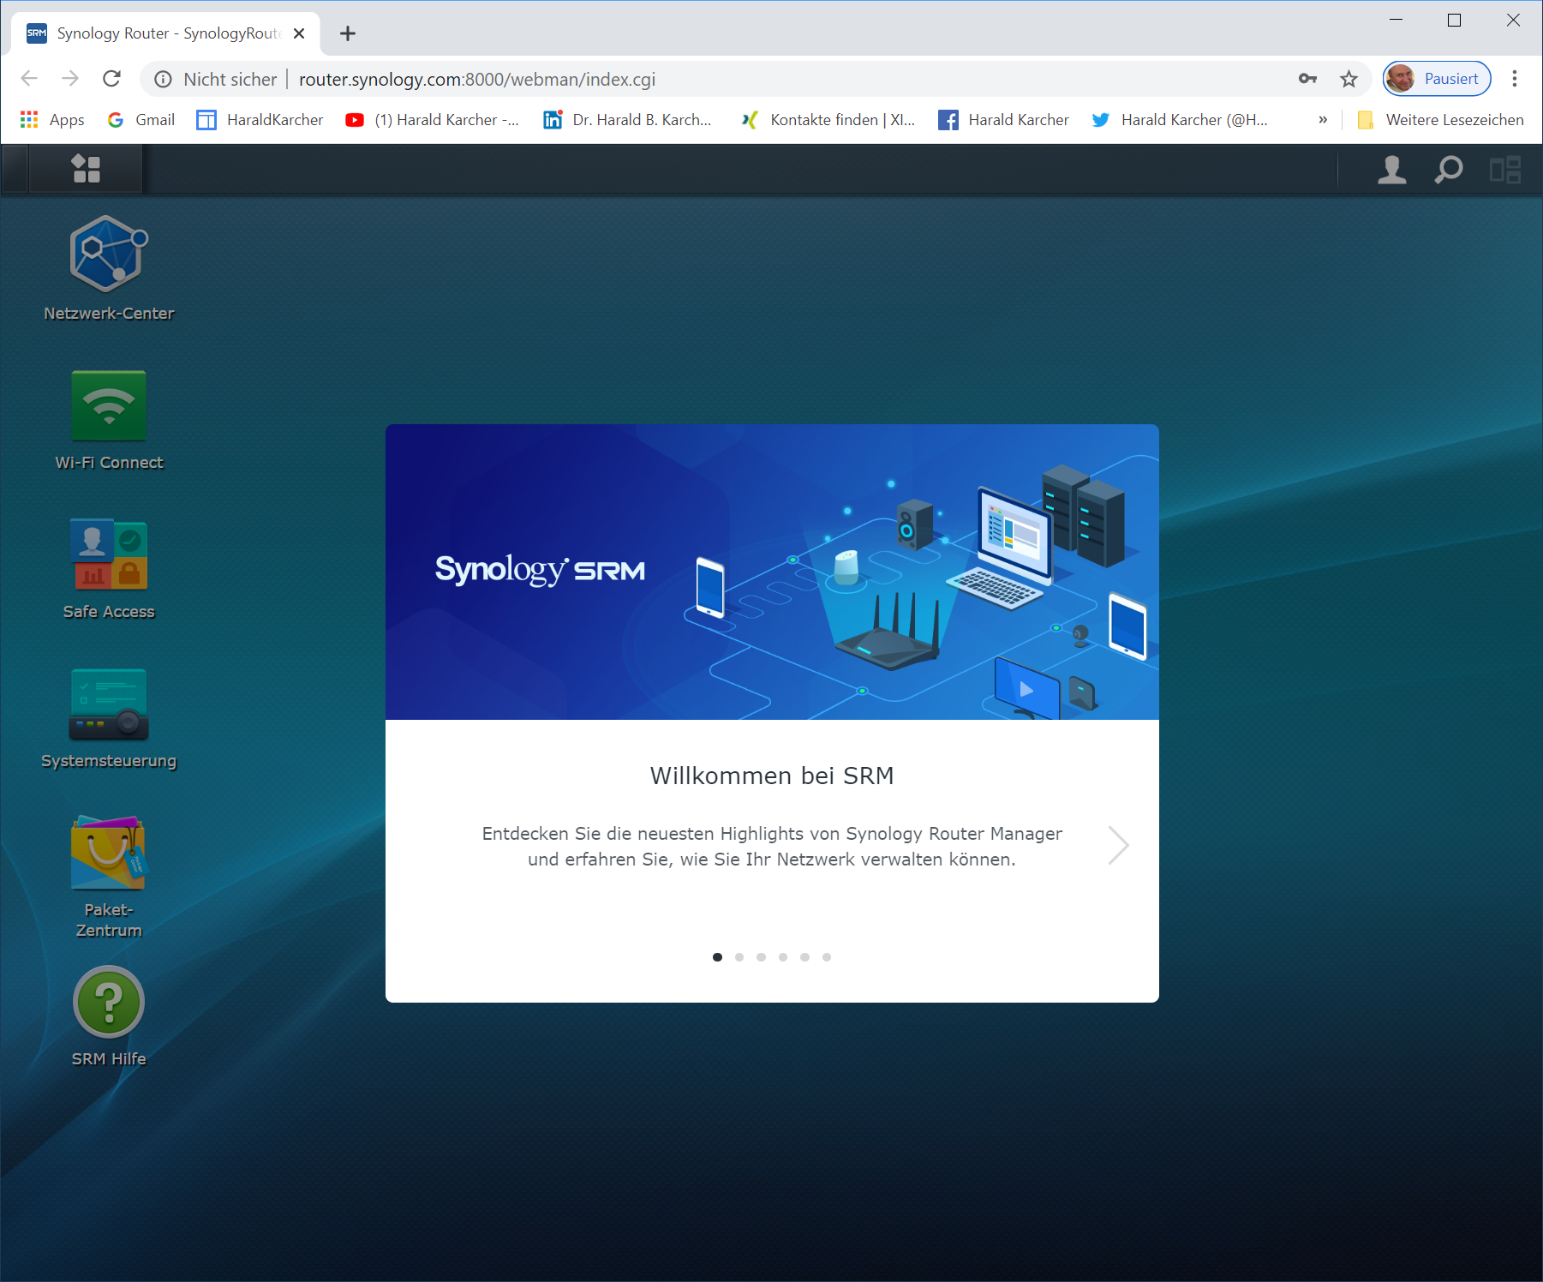1543x1282 pixels.
Task: Minimize the Chrome window
Action: click(x=1396, y=20)
